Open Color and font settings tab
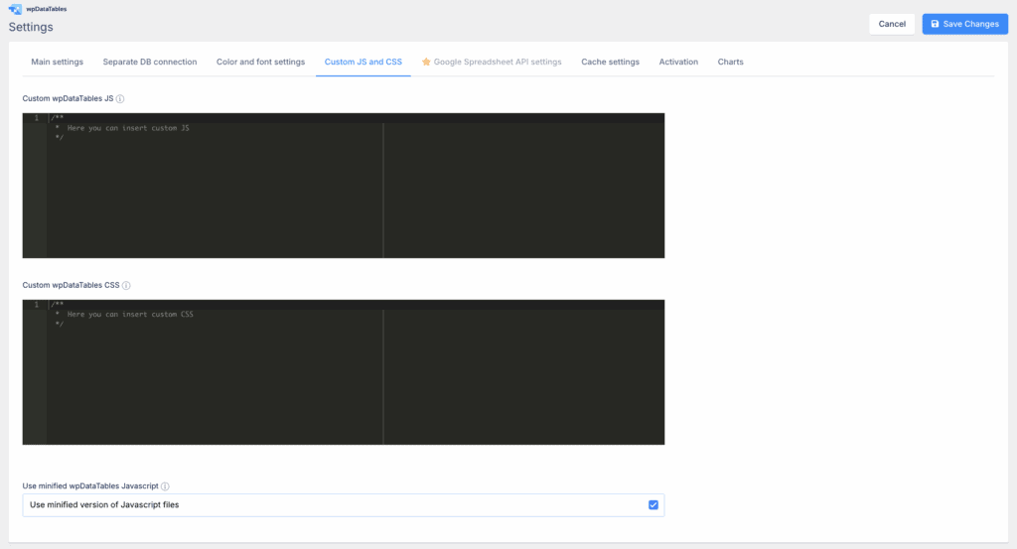The image size is (1017, 549). [x=261, y=62]
